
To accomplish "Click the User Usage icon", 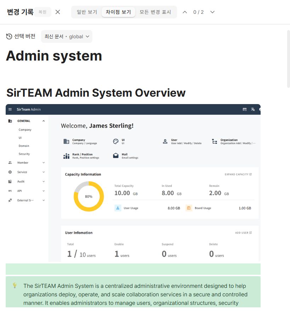I will [118, 208].
